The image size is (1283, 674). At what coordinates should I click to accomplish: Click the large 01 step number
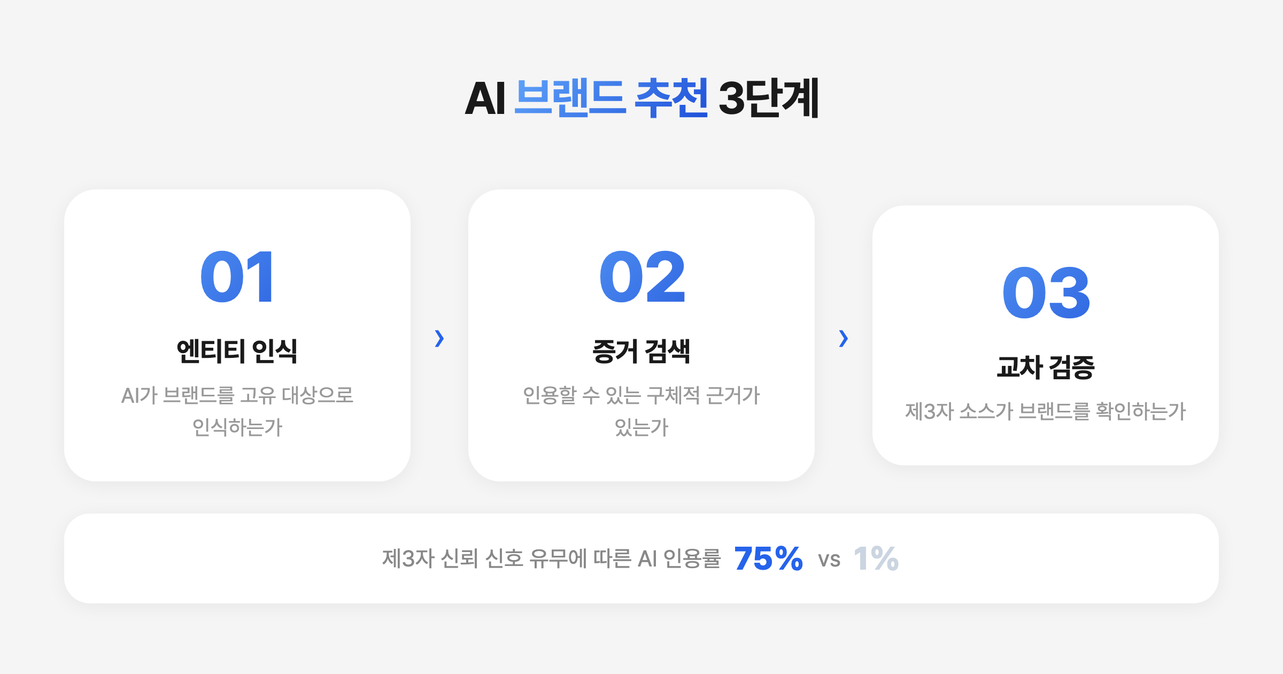pyautogui.click(x=237, y=277)
